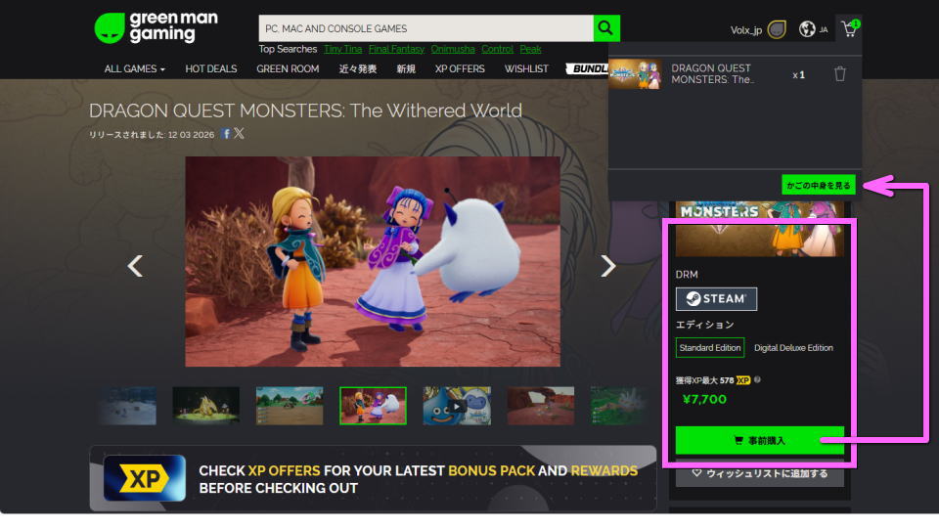Image resolution: width=939 pixels, height=528 pixels.
Task: Click the game title heading text
Action: 305,110
